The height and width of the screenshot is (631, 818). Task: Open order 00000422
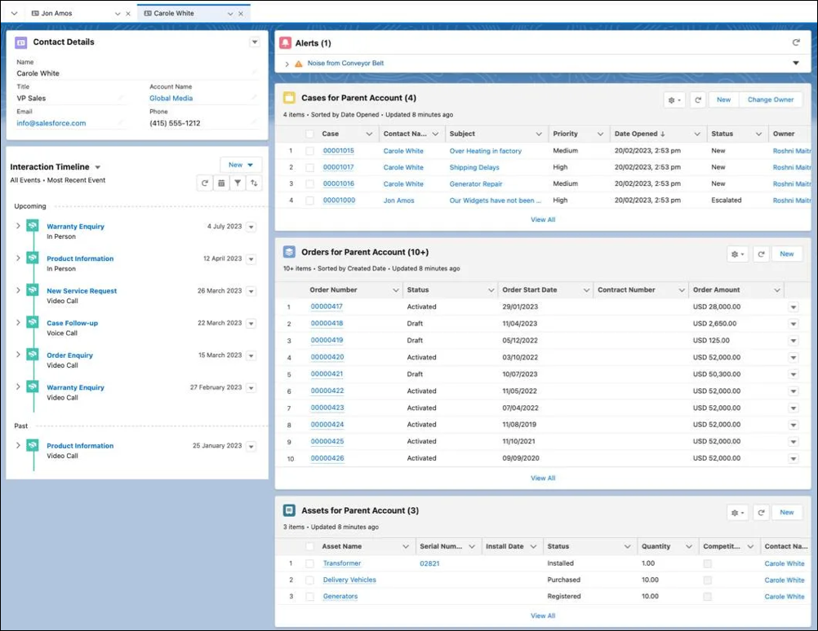(327, 391)
